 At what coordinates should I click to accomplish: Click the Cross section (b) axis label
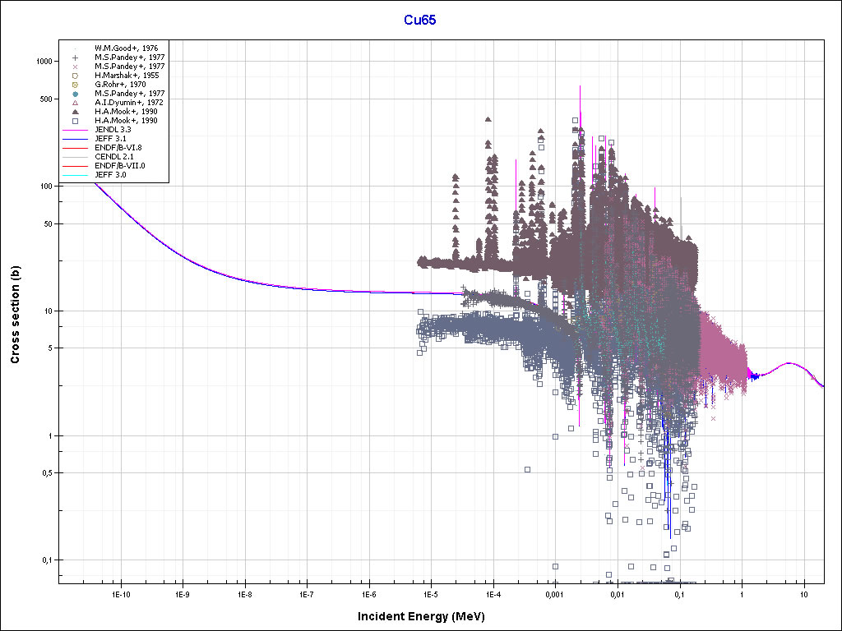(x=15, y=315)
